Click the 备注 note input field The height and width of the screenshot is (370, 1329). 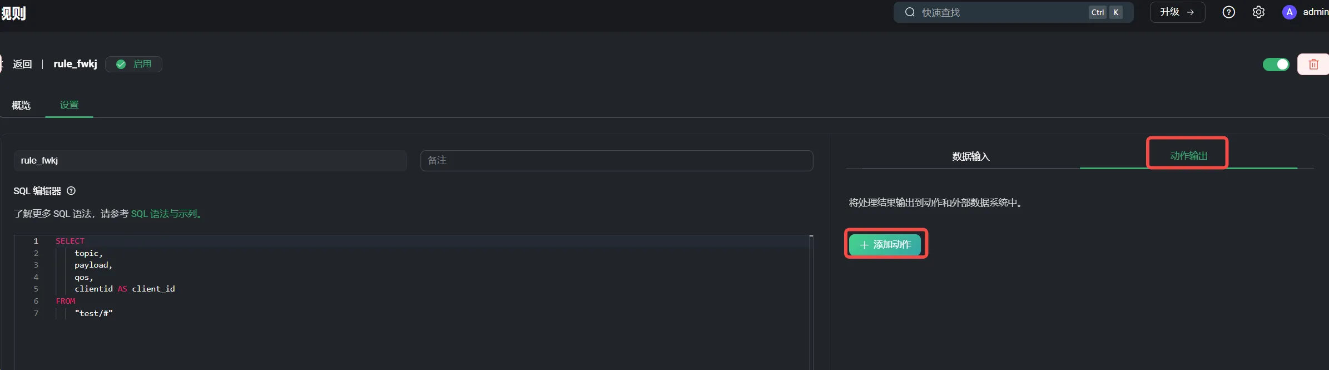(x=617, y=160)
